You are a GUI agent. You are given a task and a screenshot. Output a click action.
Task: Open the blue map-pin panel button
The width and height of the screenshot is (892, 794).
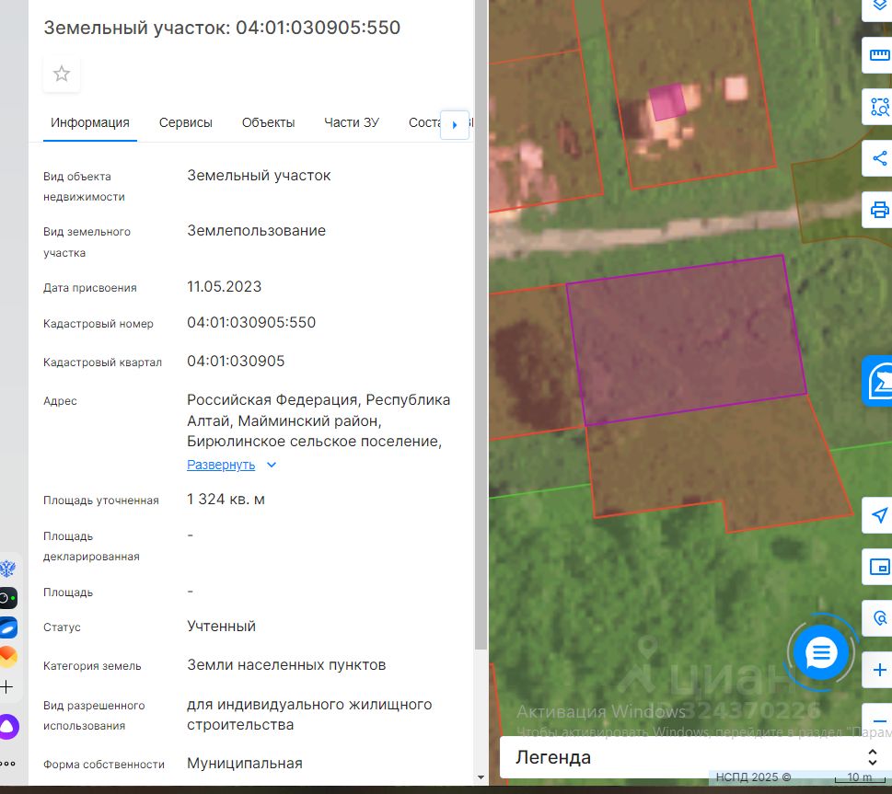(x=878, y=381)
